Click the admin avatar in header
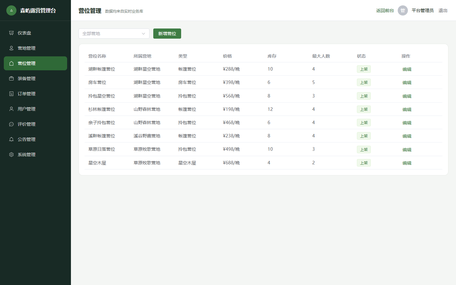 (x=403, y=10)
